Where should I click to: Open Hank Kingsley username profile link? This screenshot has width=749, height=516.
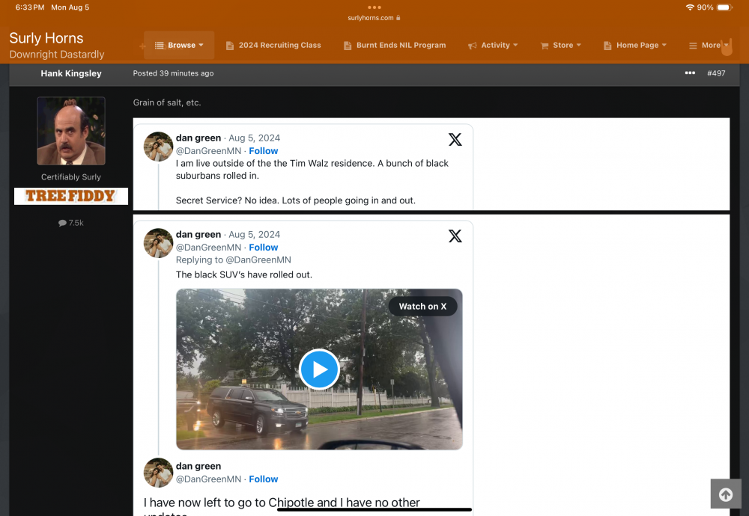(71, 73)
